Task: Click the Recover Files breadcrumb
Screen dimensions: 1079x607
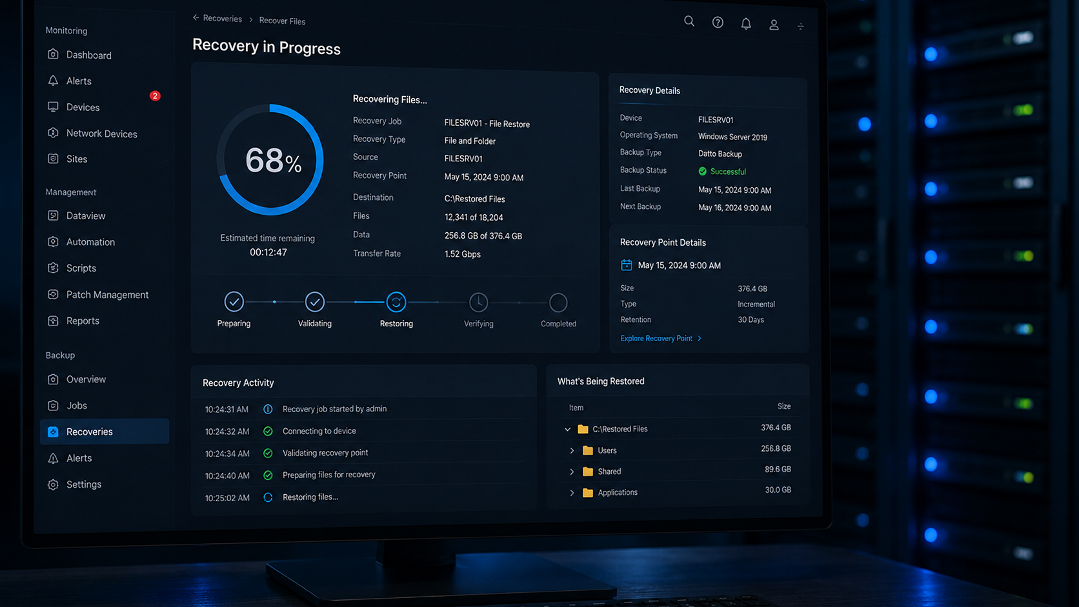Action: (282, 21)
